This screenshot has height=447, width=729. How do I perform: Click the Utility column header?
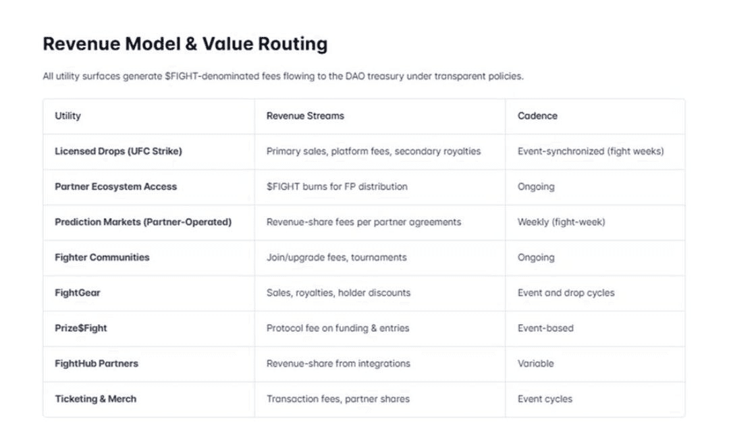(x=67, y=116)
